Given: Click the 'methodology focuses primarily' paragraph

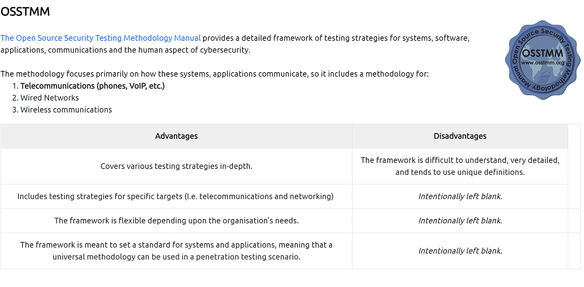Looking at the screenshot, I should [214, 74].
